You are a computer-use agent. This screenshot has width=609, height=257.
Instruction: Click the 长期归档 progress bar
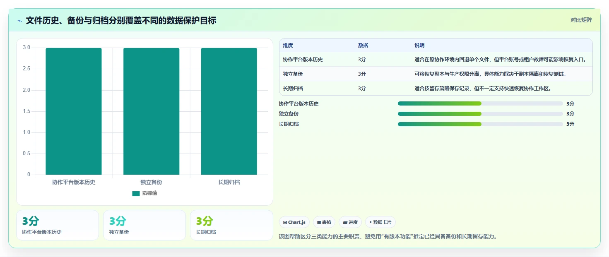click(480, 124)
